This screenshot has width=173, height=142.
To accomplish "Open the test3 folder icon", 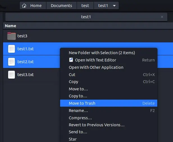I will (12, 36).
